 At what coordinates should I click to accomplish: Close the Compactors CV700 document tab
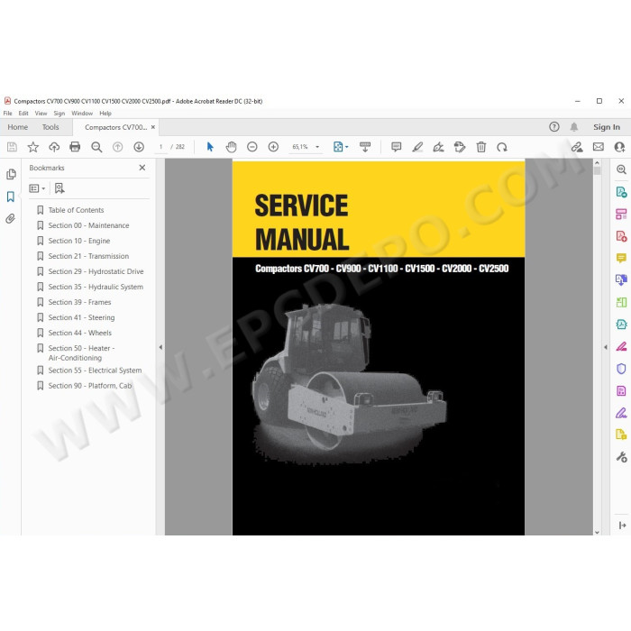153,127
